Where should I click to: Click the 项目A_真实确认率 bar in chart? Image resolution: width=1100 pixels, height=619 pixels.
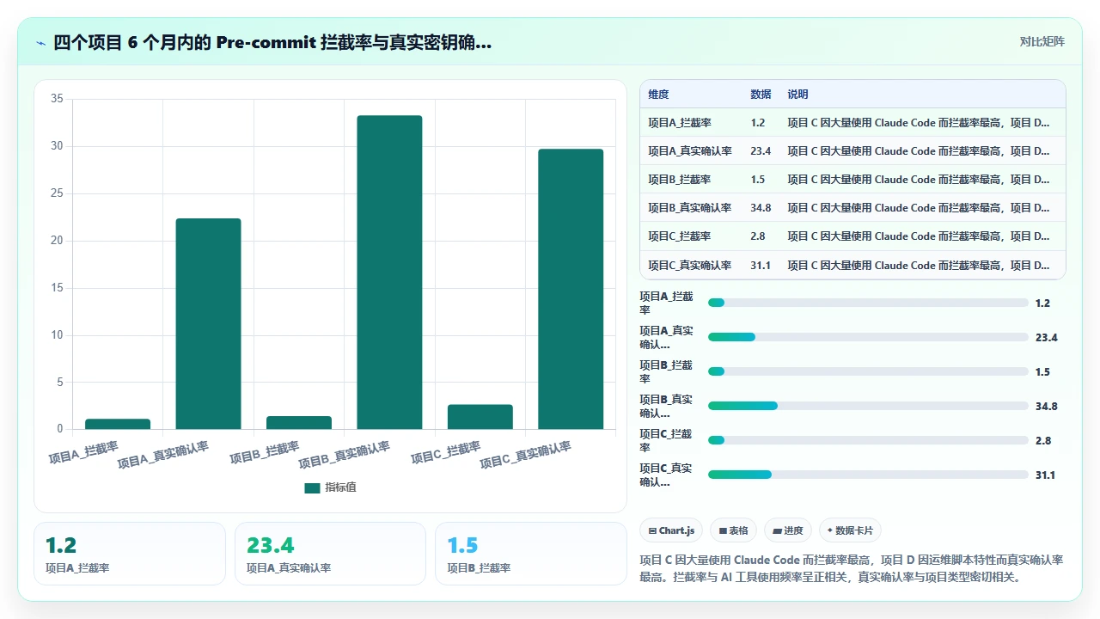(x=208, y=323)
